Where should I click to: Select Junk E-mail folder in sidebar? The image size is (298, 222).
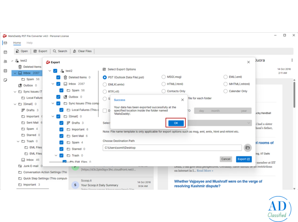tap(30, 166)
